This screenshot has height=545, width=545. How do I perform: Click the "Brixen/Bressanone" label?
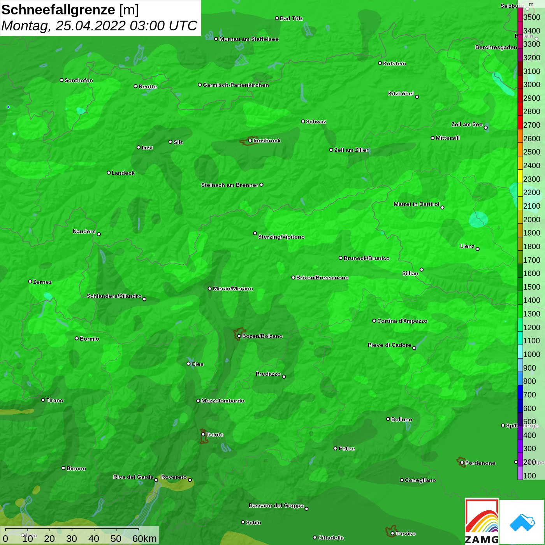pyautogui.click(x=322, y=278)
